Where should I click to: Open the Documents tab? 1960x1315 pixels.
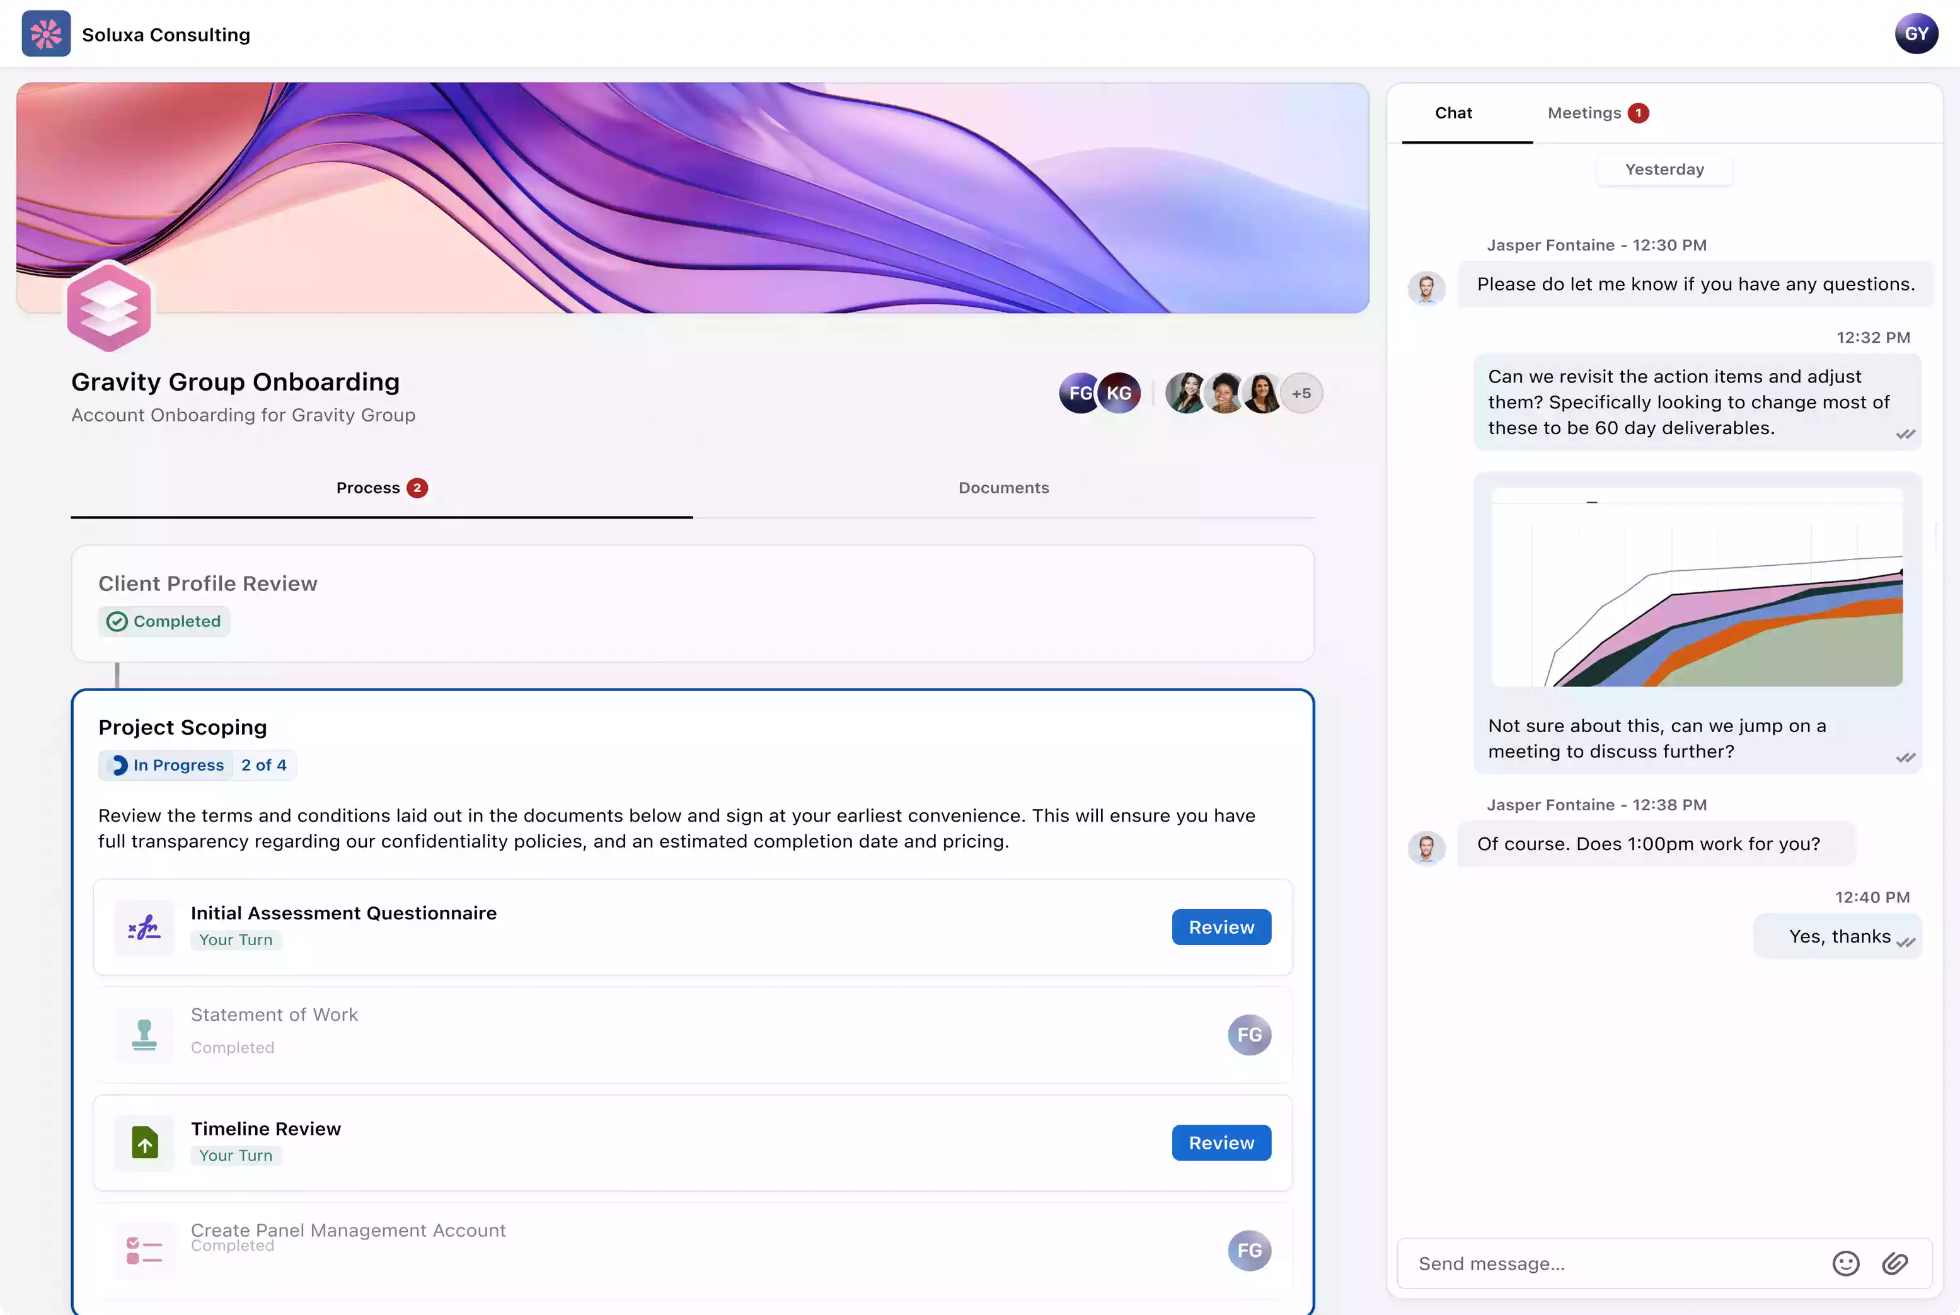tap(1003, 488)
